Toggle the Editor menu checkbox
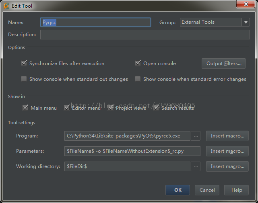This screenshot has width=258, height=203. (x=67, y=108)
